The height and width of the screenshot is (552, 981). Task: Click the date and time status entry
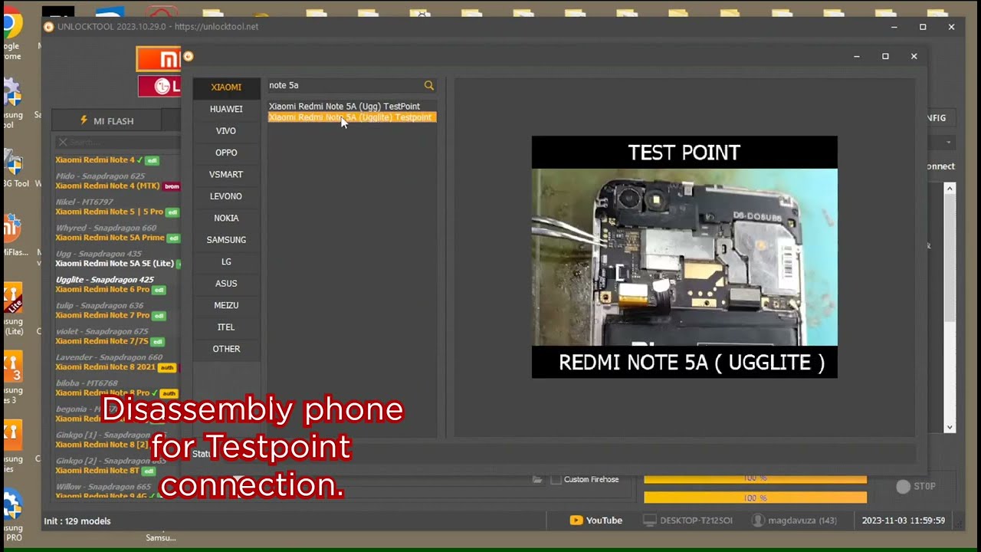tap(903, 521)
